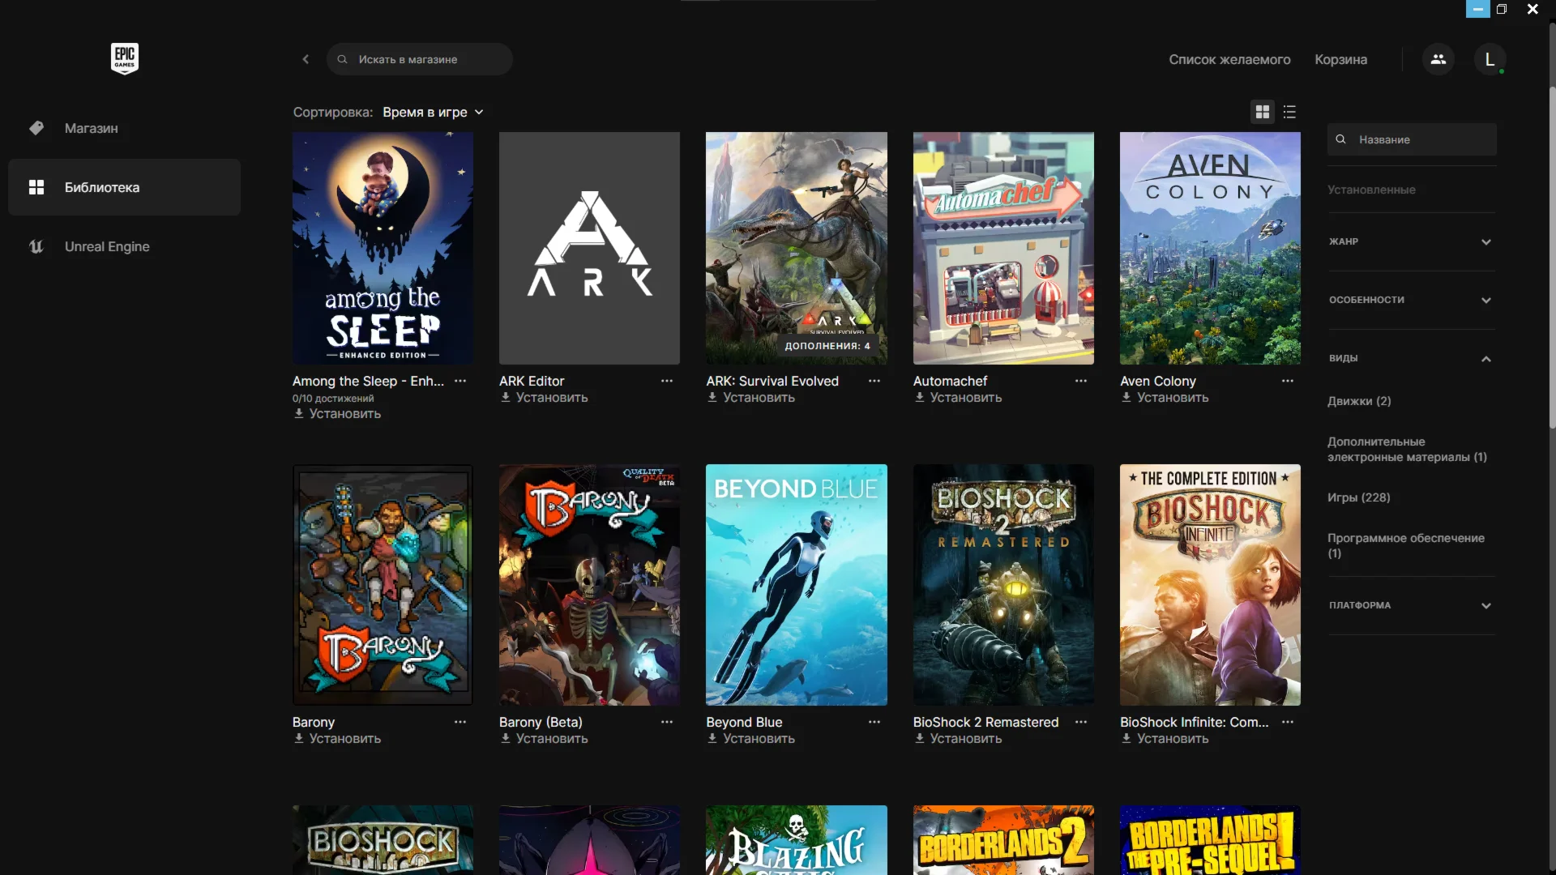
Task: Go to Магазин in the sidebar
Action: [x=91, y=128]
